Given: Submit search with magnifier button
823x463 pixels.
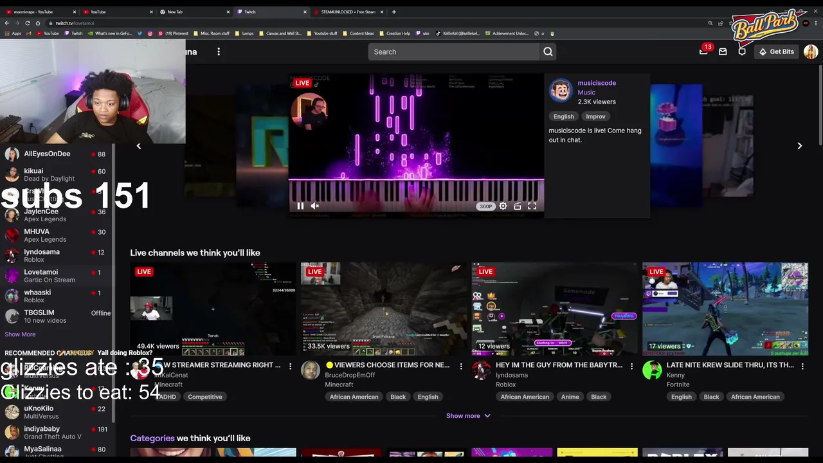Looking at the screenshot, I should click(548, 51).
